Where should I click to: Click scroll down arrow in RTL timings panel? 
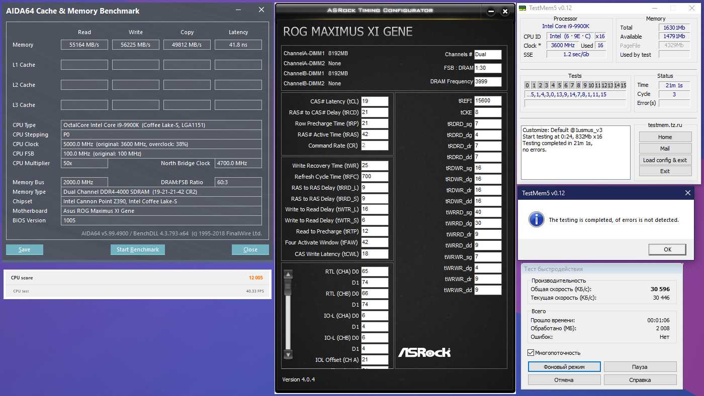point(288,355)
